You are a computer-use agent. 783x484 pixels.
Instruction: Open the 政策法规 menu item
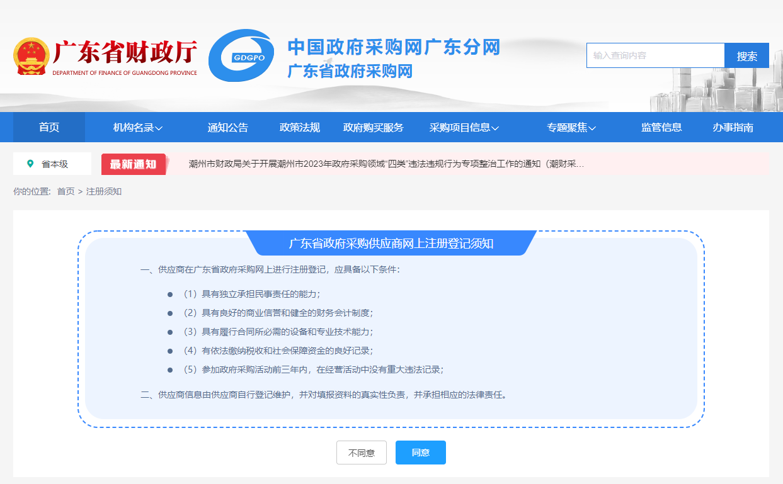(x=300, y=128)
